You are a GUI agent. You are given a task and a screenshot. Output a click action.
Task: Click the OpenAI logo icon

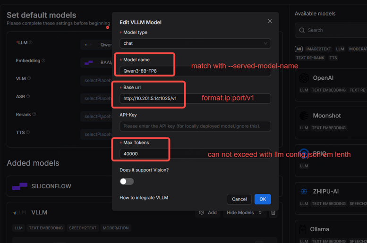pyautogui.click(x=304, y=78)
